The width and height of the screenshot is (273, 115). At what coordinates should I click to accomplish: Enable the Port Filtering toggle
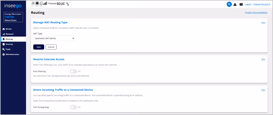click(x=73, y=71)
